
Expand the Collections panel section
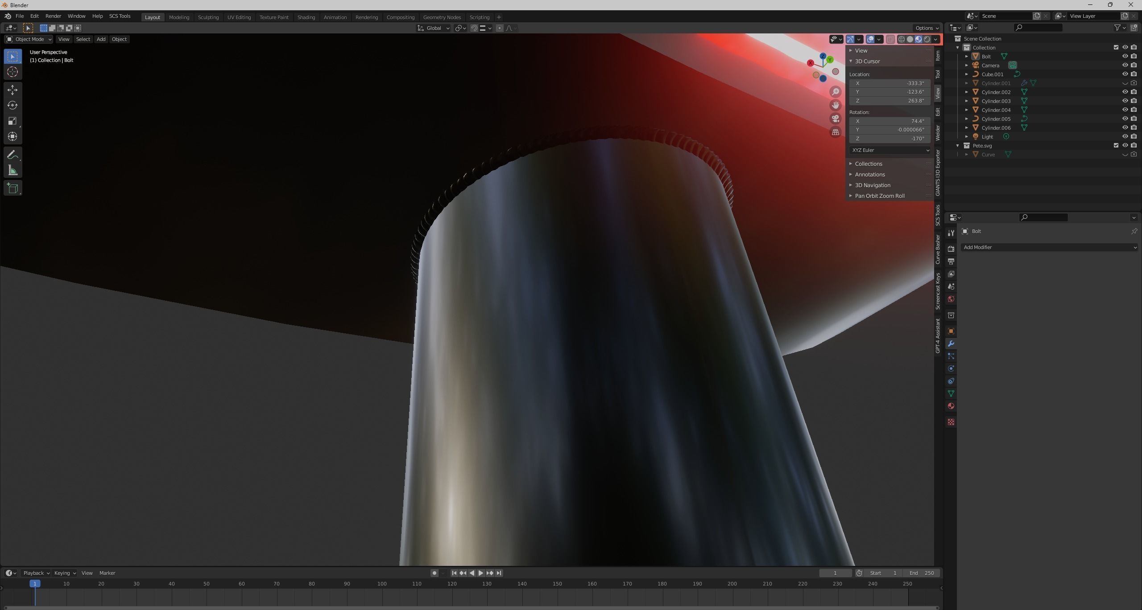click(x=868, y=164)
